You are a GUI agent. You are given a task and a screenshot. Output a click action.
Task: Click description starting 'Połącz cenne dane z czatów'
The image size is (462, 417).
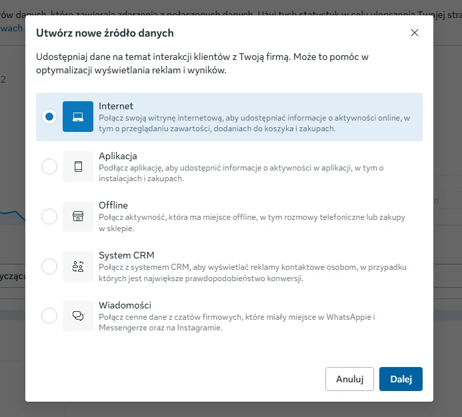point(237,322)
